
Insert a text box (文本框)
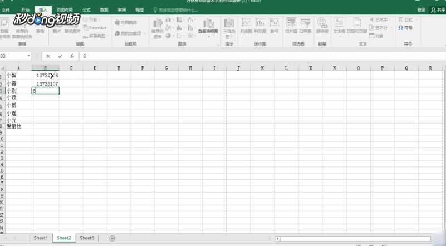click(x=339, y=26)
